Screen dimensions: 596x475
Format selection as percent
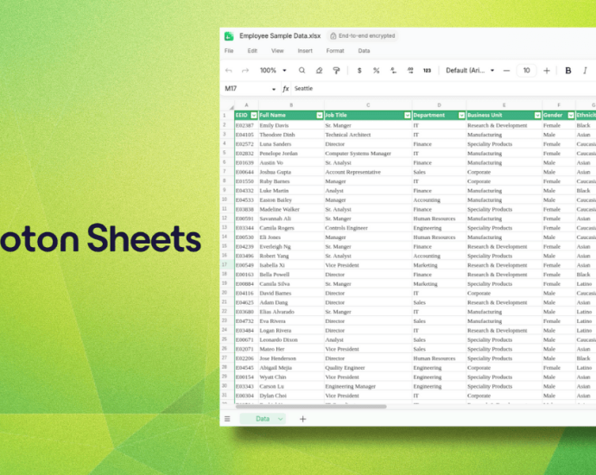tap(377, 70)
